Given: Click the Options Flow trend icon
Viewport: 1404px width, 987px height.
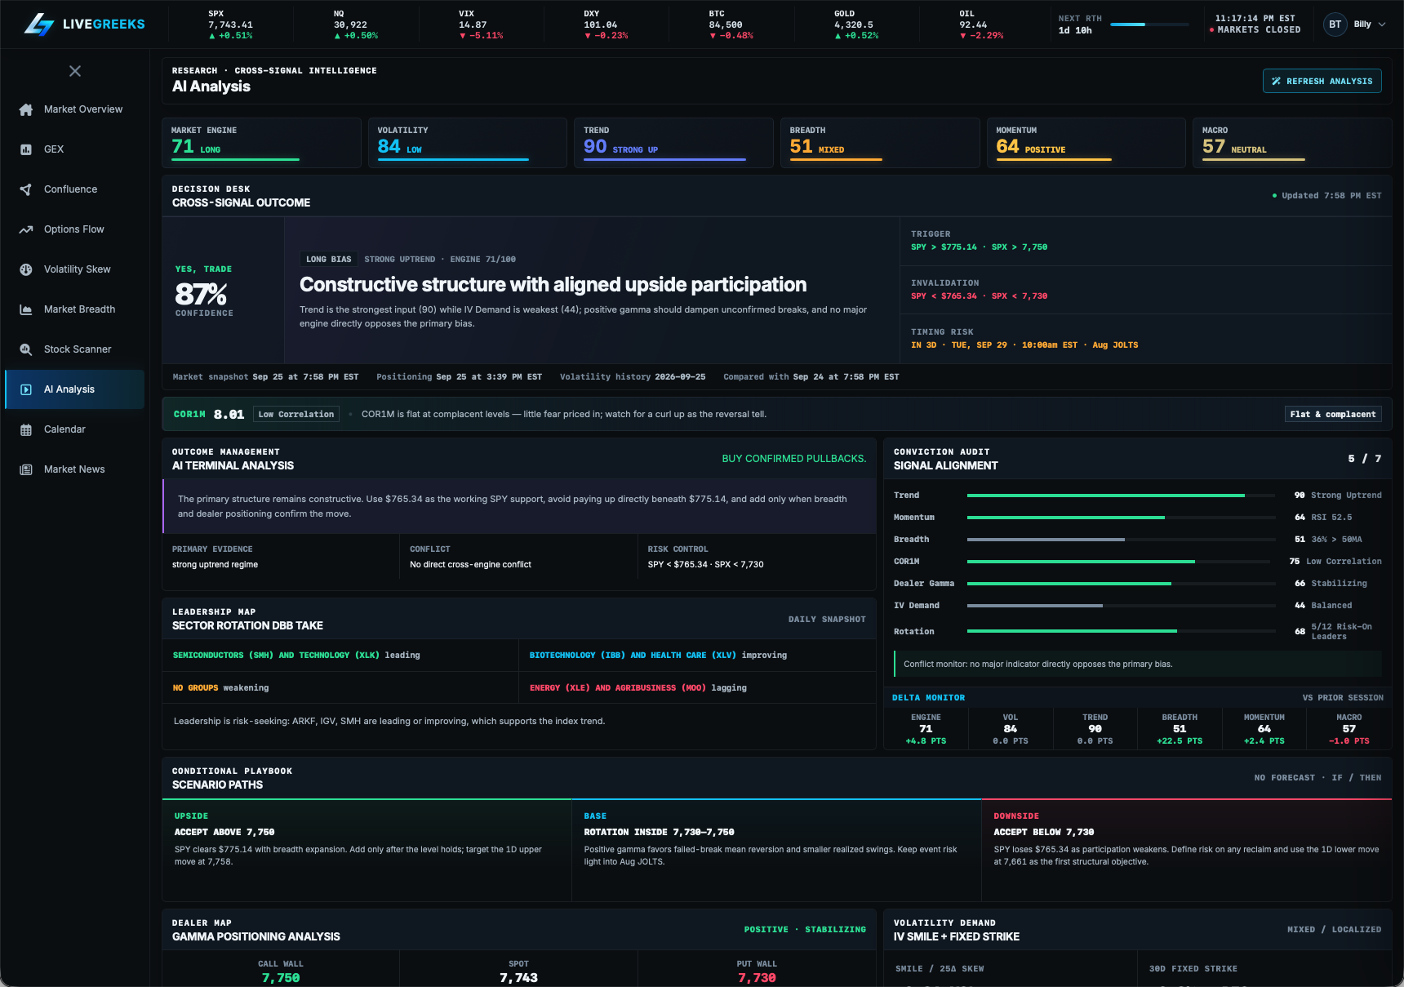Looking at the screenshot, I should pos(26,229).
